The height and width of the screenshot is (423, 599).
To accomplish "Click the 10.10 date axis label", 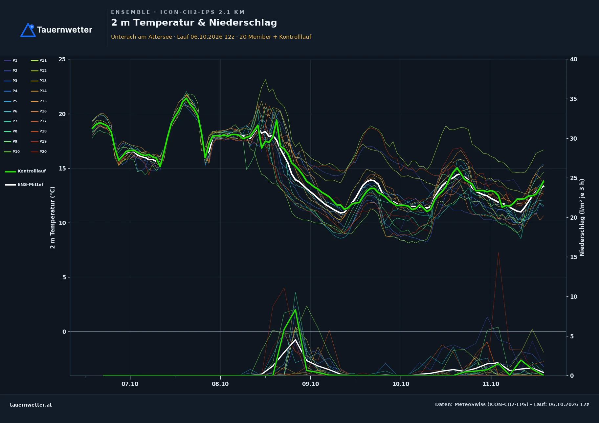I will [x=401, y=384].
